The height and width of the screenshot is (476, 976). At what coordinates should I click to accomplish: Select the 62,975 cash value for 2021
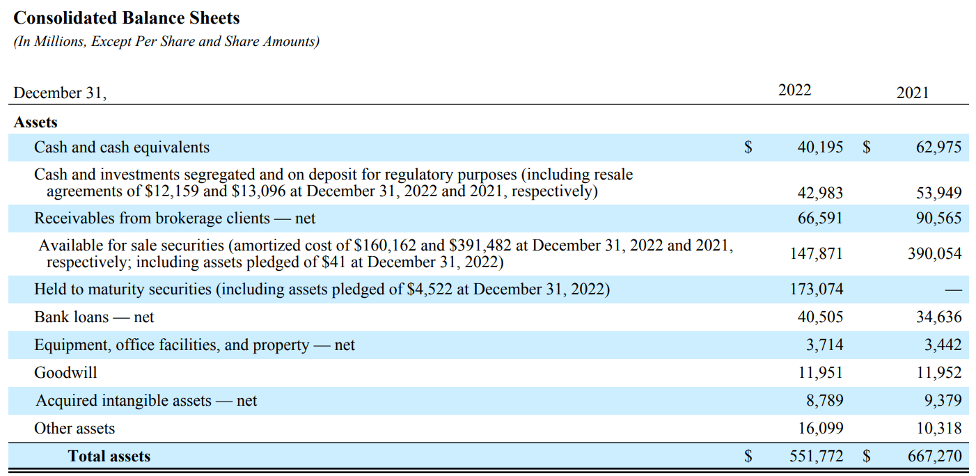(x=938, y=148)
